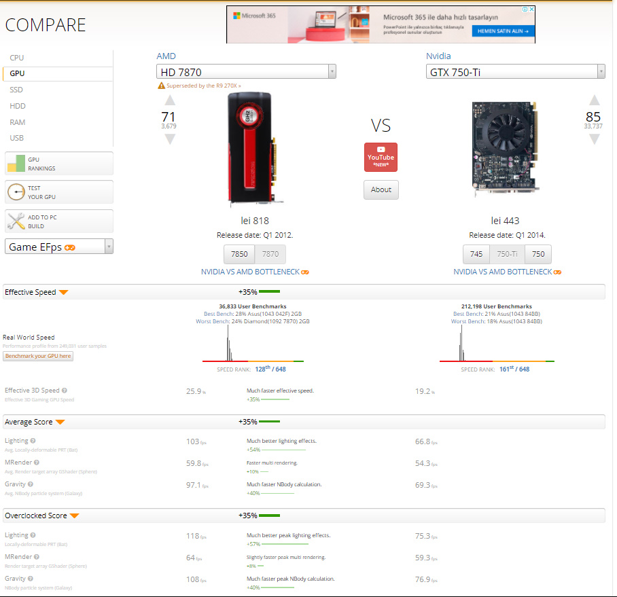Click the help icon next to Average Score Gravity
This screenshot has height=597, width=617.
pyautogui.click(x=31, y=484)
